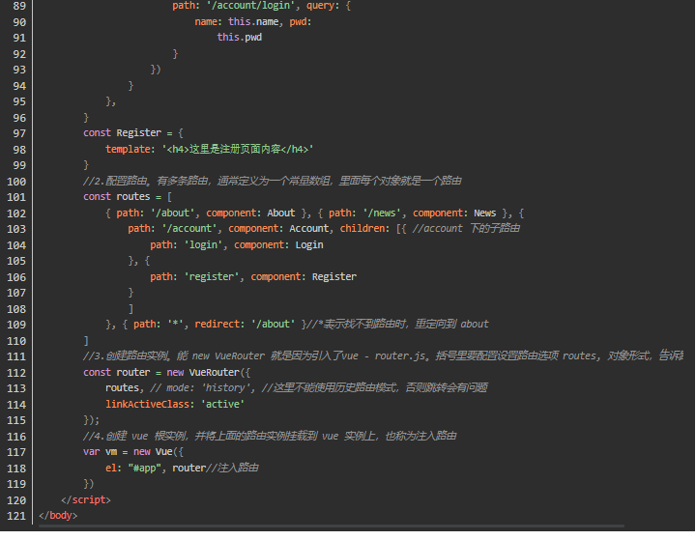Image resolution: width=696 pixels, height=540 pixels.
Task: Click 'VueRouter' constructor on line 112
Action: point(215,372)
